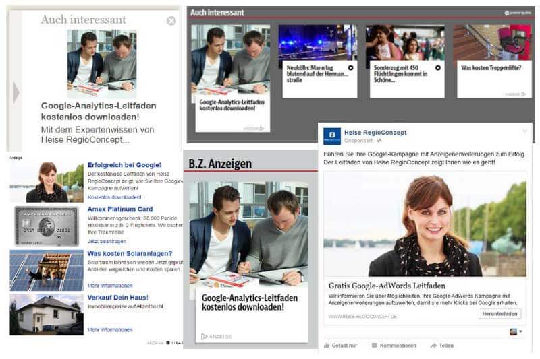Open the 'Verkauf Dein Haus!' ad title

pos(117,298)
